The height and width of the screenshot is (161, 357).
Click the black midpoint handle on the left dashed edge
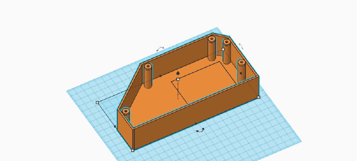click(115, 127)
